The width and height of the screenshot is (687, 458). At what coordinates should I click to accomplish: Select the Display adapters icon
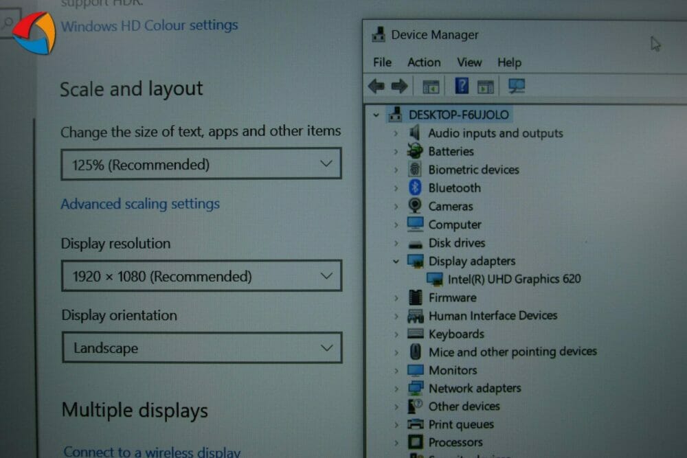416,261
